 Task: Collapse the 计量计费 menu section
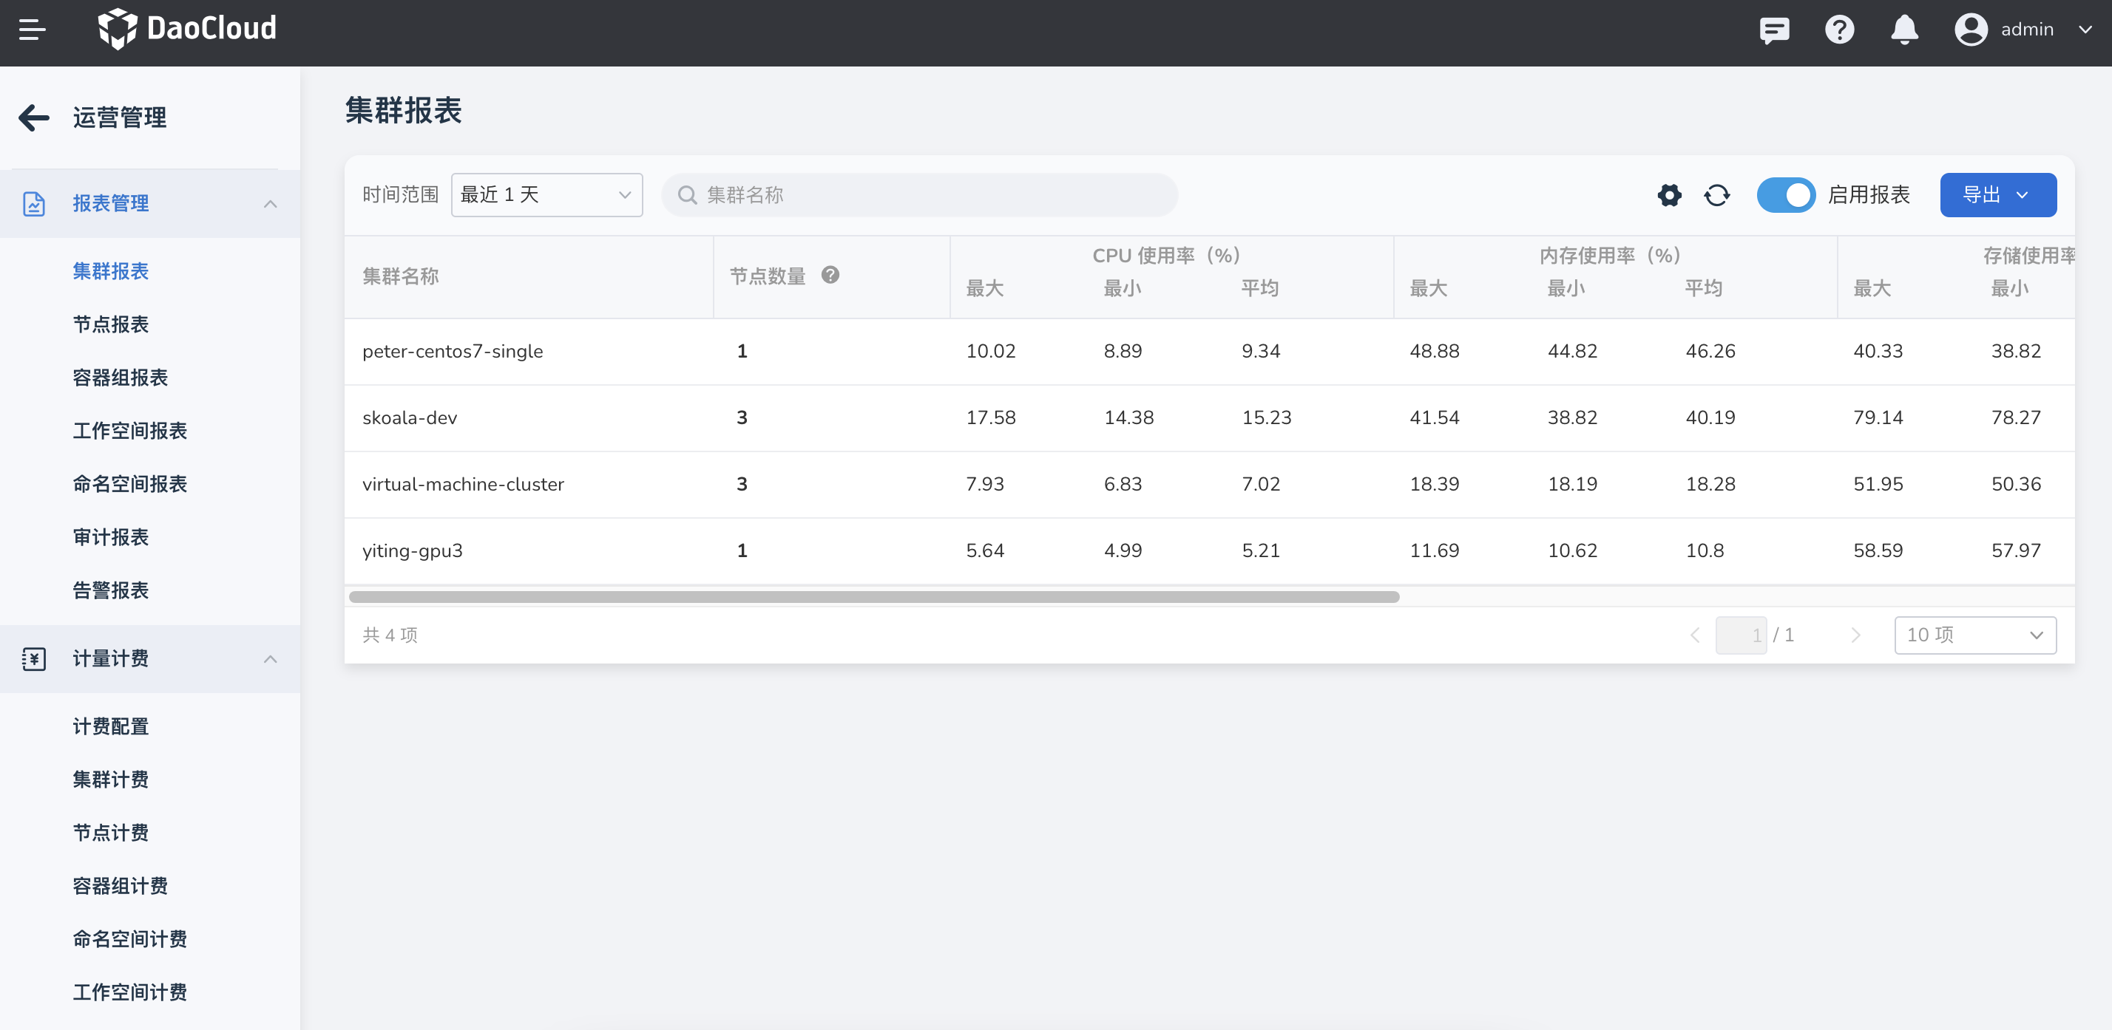[271, 659]
